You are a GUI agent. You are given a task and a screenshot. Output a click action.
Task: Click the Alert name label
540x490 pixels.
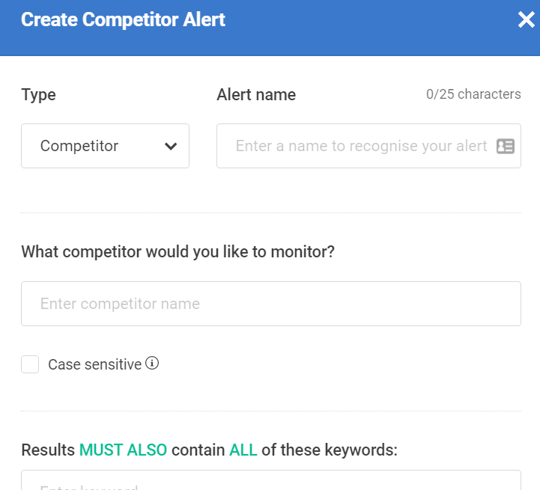point(256,94)
